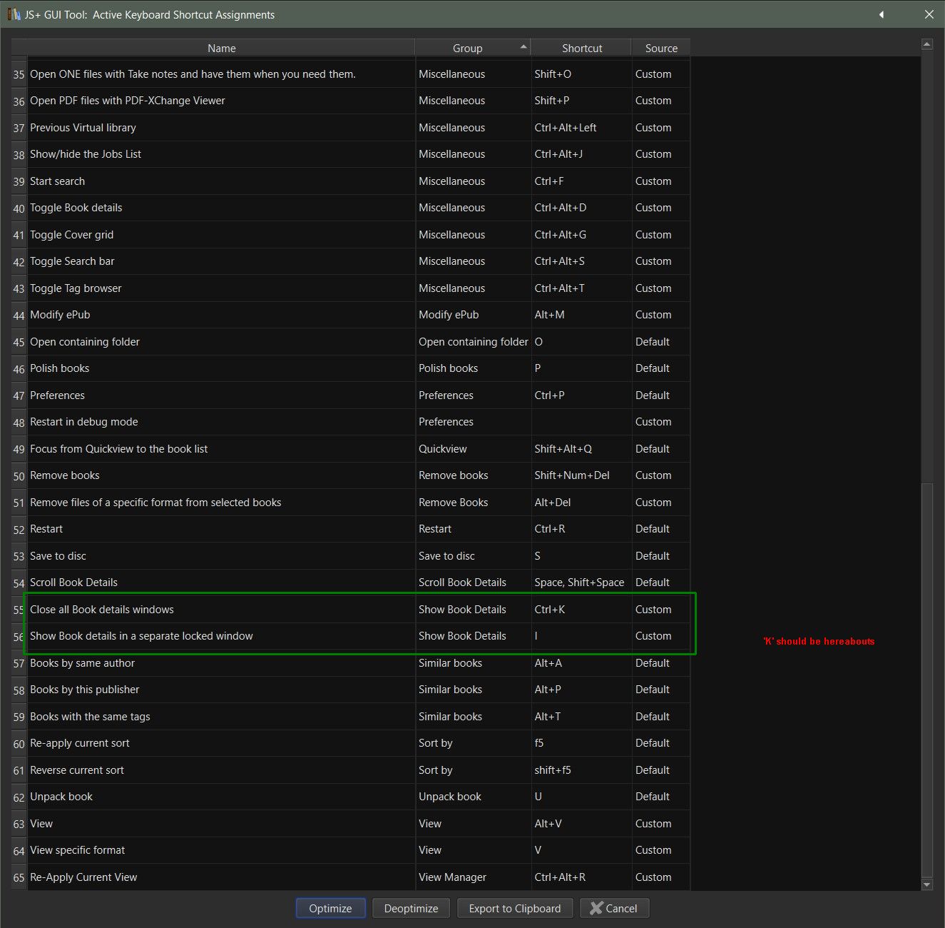Click the left-pointing arrow in the title bar
This screenshot has height=928, width=945.
[x=882, y=14]
